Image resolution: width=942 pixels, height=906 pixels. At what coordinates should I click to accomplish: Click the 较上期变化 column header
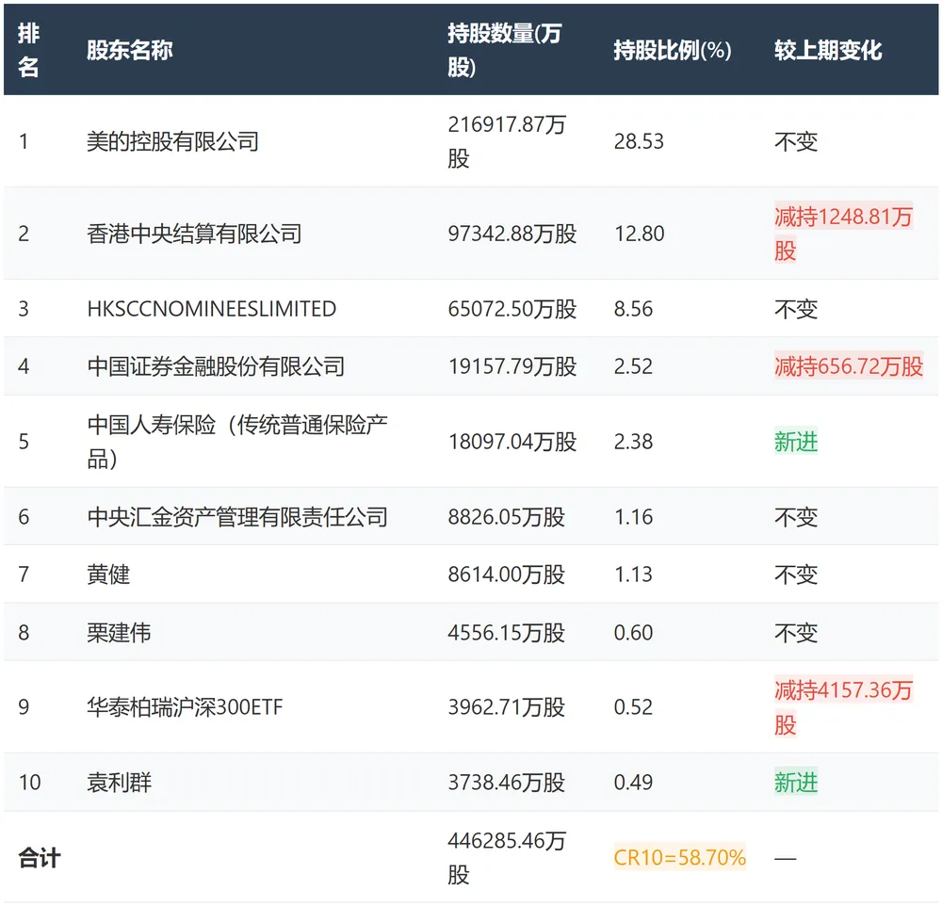[828, 50]
